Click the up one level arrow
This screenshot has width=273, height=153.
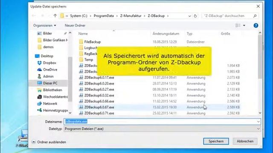point(55,16)
